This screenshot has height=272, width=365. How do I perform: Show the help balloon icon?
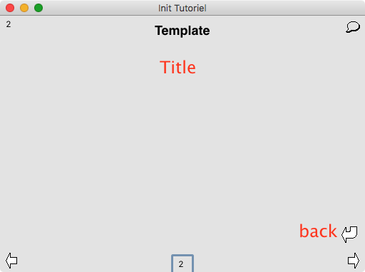(353, 27)
